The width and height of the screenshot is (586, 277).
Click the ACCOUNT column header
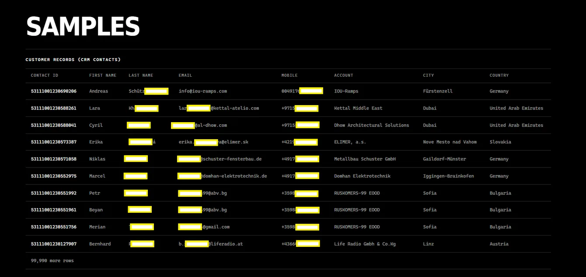344,75
